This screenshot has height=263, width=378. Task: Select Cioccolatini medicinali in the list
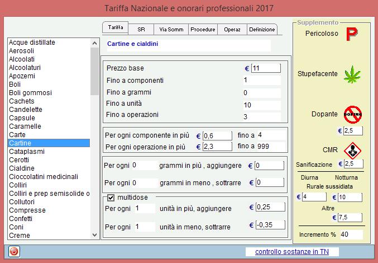tap(49, 177)
